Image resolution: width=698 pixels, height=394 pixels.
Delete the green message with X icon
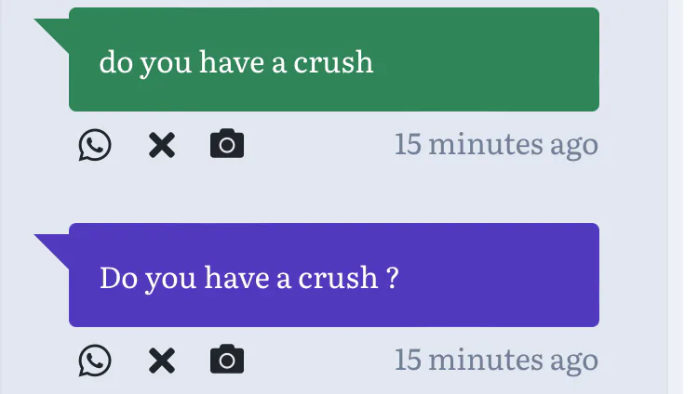tap(162, 145)
